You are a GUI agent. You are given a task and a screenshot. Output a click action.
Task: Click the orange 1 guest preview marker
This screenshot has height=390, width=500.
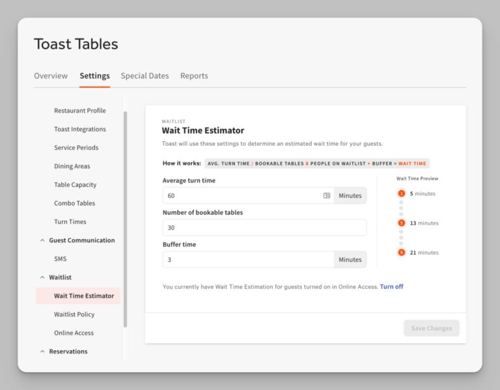pos(401,193)
